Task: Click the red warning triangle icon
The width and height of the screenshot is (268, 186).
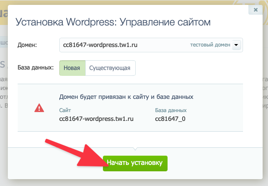Action: pos(39,108)
